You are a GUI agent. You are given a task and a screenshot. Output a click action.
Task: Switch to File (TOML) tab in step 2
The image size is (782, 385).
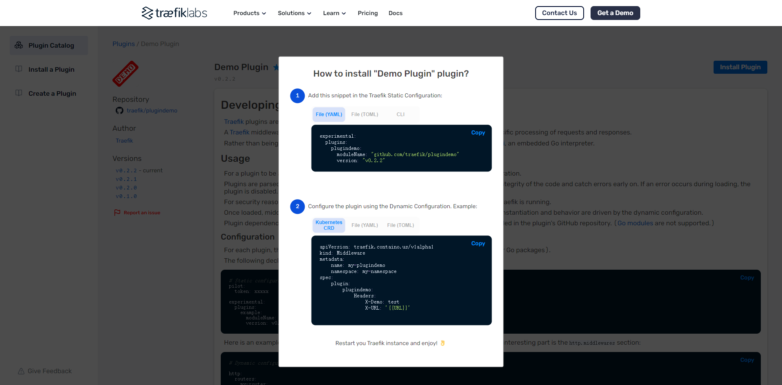400,225
